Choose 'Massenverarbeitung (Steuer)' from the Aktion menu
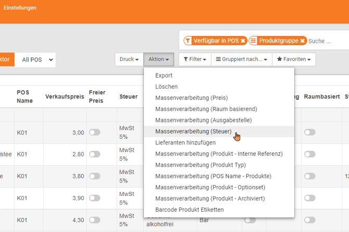The height and width of the screenshot is (232, 349). [x=193, y=131]
